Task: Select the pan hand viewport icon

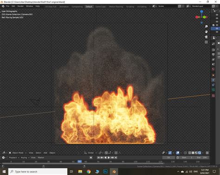Action: click(x=206, y=32)
